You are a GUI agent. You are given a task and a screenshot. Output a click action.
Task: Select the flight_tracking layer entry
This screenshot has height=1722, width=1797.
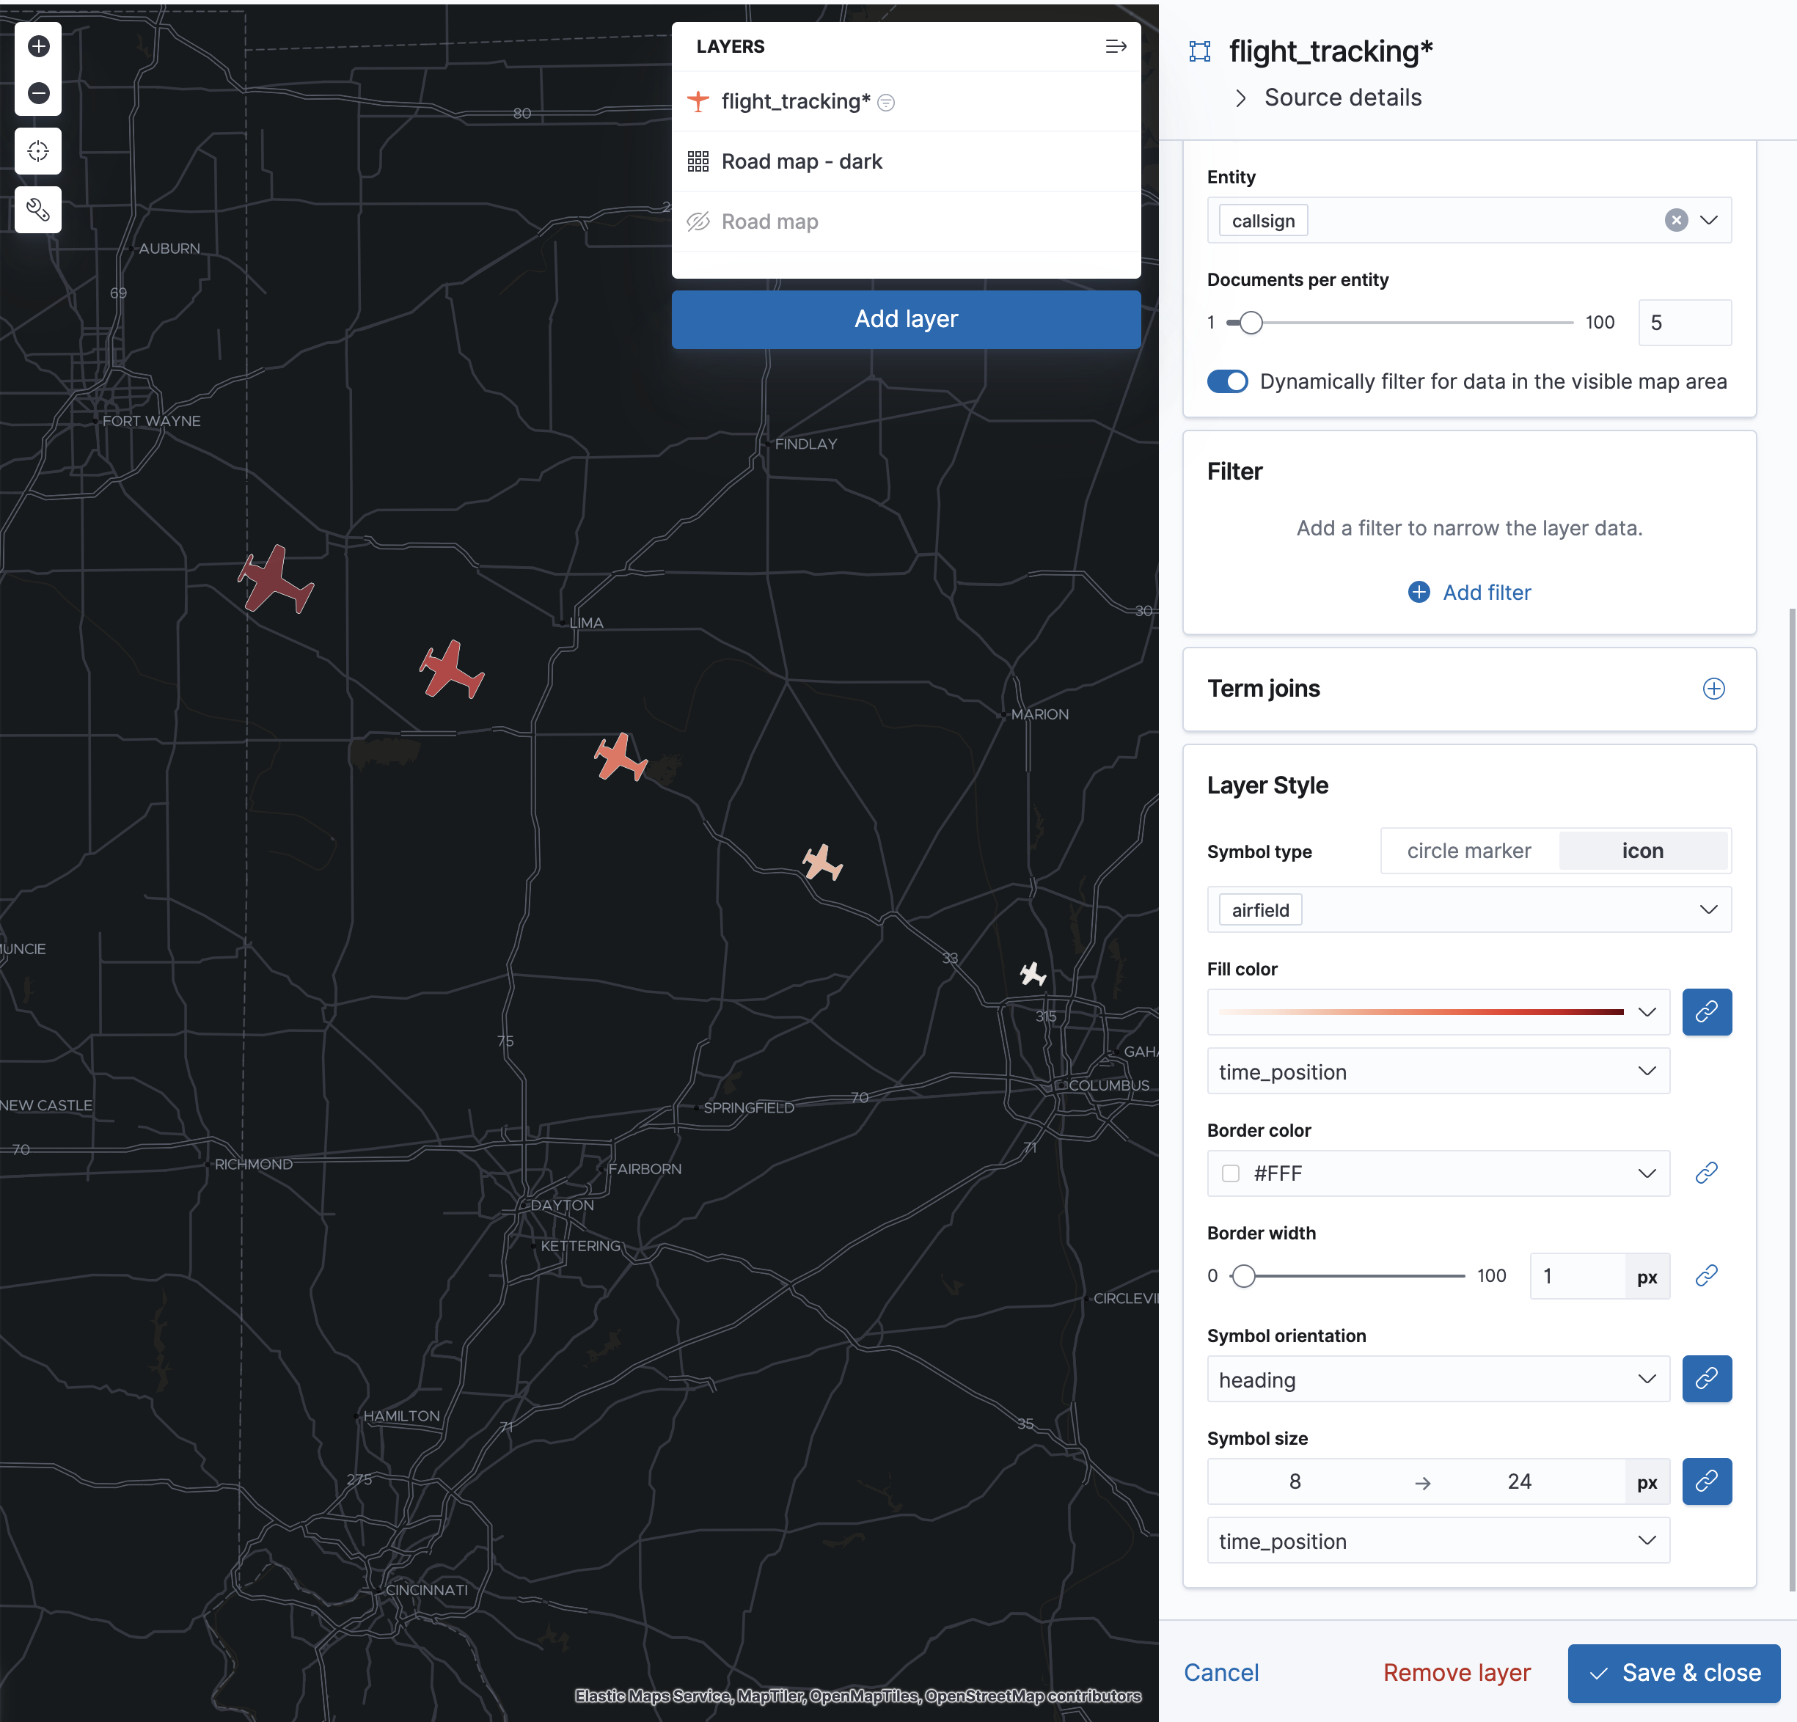[x=795, y=102]
